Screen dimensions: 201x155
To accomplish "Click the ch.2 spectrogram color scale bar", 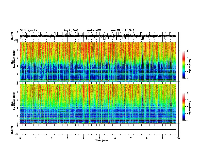I will [x=184, y=107].
